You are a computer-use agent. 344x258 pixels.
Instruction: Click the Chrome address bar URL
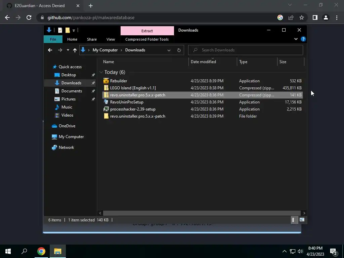click(x=91, y=17)
